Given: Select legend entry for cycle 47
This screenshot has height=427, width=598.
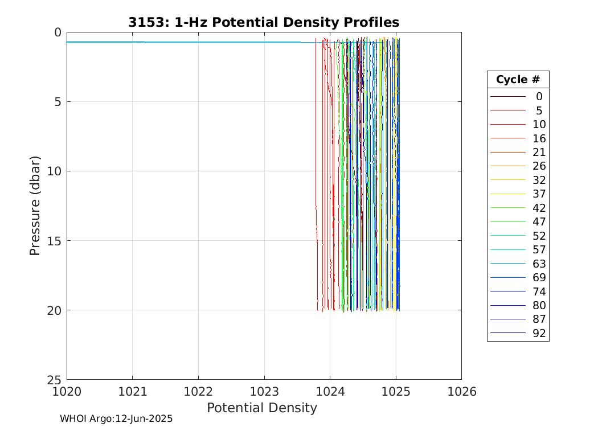Looking at the screenshot, I should pyautogui.click(x=518, y=221).
